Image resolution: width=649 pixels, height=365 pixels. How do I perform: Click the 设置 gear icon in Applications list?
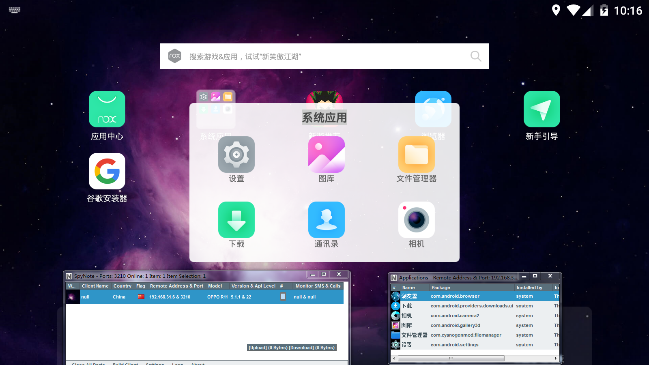pos(395,345)
